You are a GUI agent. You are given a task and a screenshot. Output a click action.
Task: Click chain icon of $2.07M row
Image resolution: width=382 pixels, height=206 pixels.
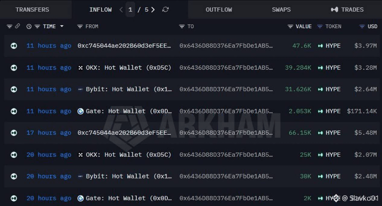14,155
